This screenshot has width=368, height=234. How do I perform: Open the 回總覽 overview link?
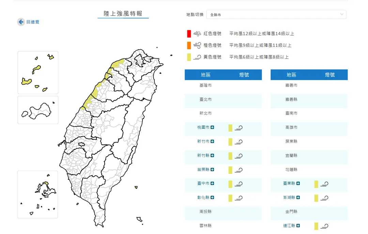(x=33, y=22)
